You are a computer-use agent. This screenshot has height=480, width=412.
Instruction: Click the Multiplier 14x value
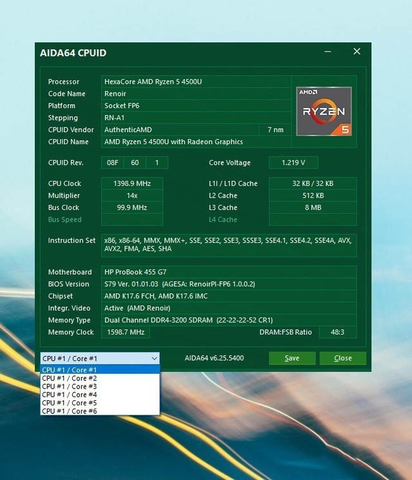132,196
